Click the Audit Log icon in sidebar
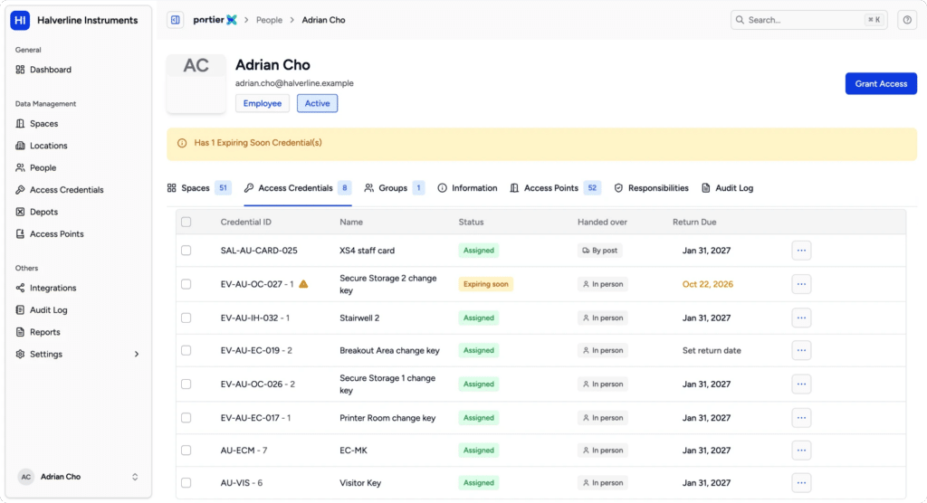The height and width of the screenshot is (503, 927). click(x=20, y=309)
